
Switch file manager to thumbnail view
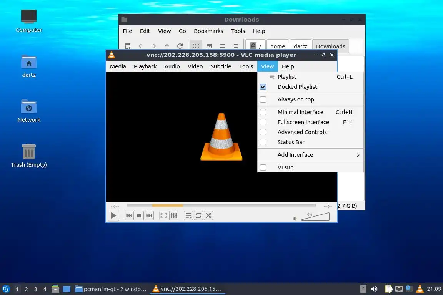click(209, 46)
